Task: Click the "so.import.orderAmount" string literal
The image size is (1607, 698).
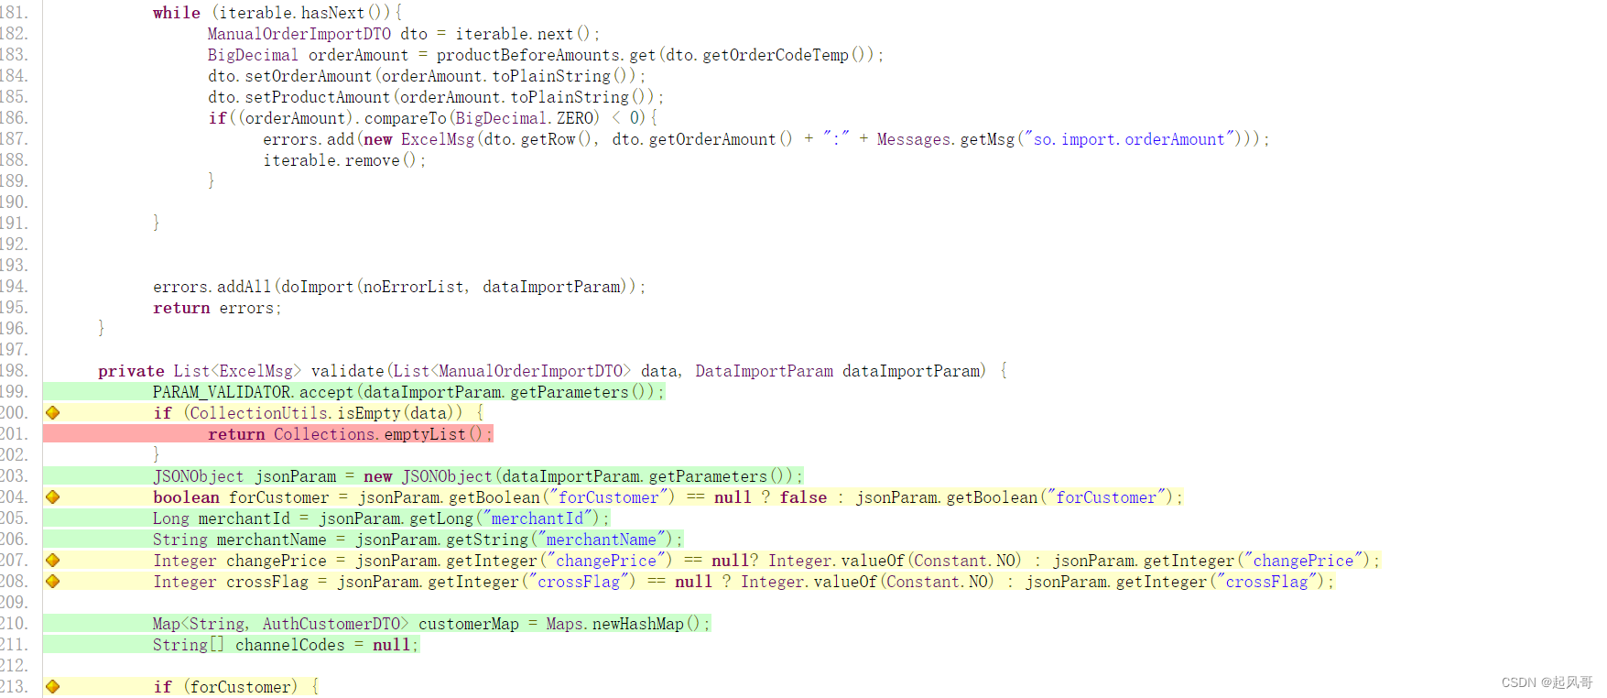Action: 1131,139
